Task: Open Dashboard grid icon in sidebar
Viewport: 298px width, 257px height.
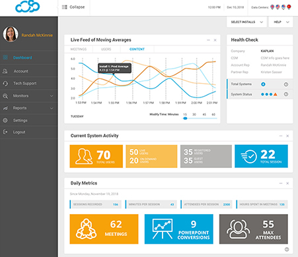Action: coord(5,57)
